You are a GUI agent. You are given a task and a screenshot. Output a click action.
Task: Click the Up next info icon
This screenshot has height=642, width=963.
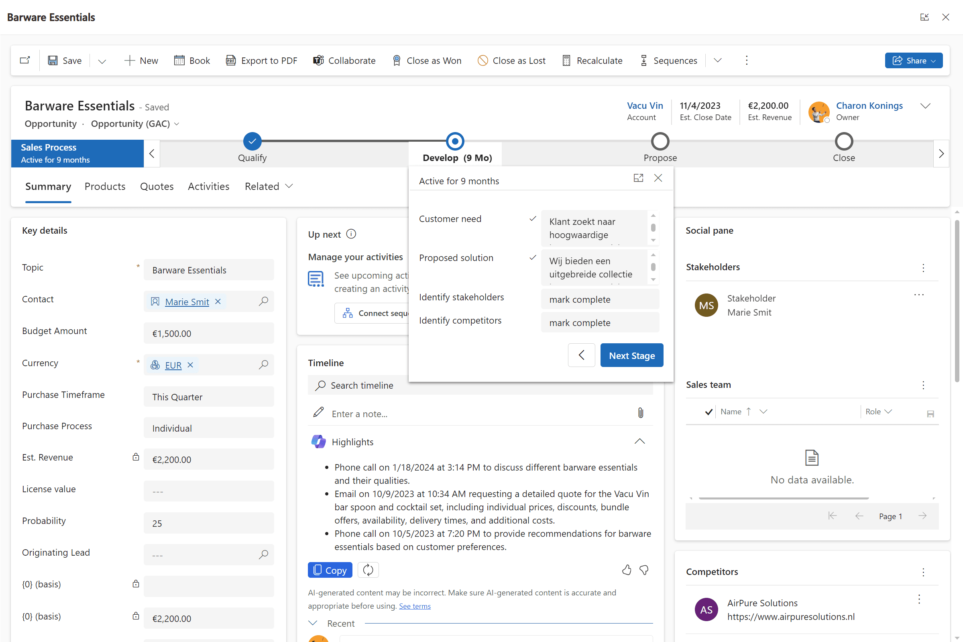point(351,234)
